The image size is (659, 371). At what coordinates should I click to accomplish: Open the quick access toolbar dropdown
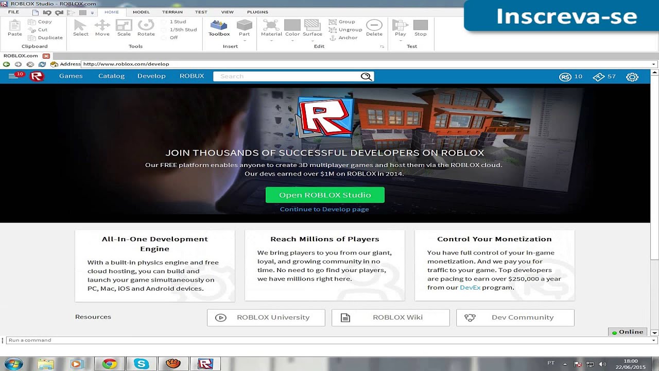[92, 12]
